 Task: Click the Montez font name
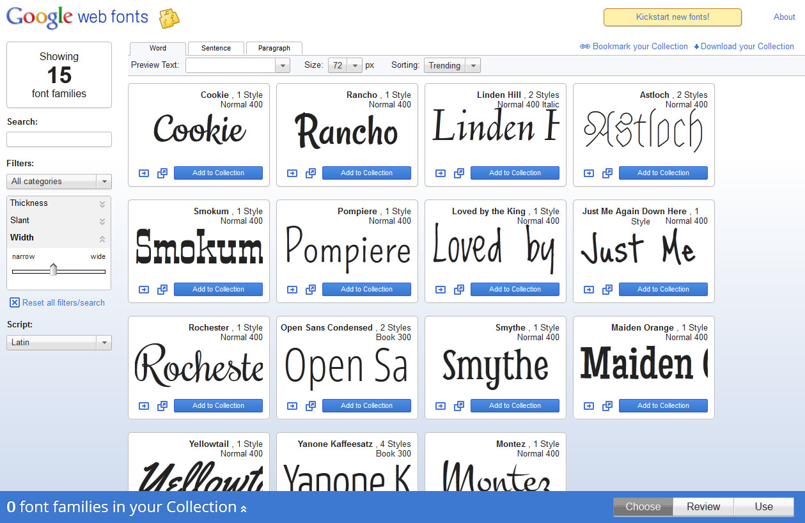pyautogui.click(x=511, y=444)
